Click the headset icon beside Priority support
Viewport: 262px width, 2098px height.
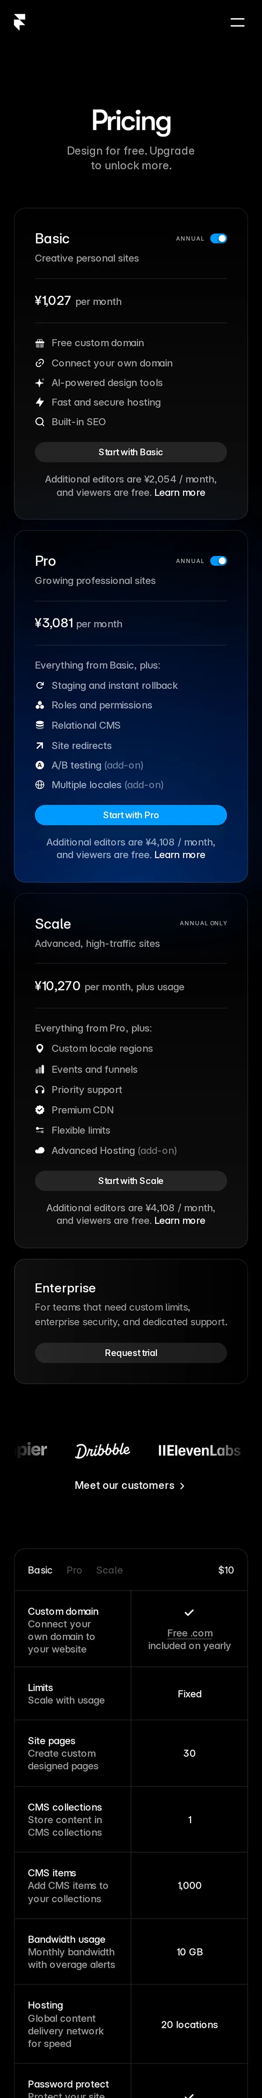click(40, 1090)
